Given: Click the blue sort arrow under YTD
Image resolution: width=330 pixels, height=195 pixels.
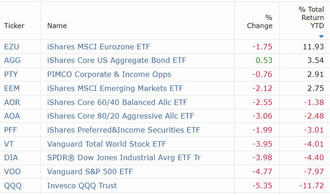Looking at the screenshot, I should click(x=321, y=36).
